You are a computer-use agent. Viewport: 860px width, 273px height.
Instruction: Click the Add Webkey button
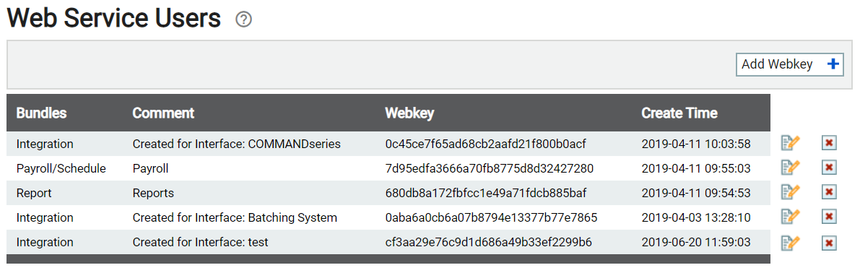[789, 64]
